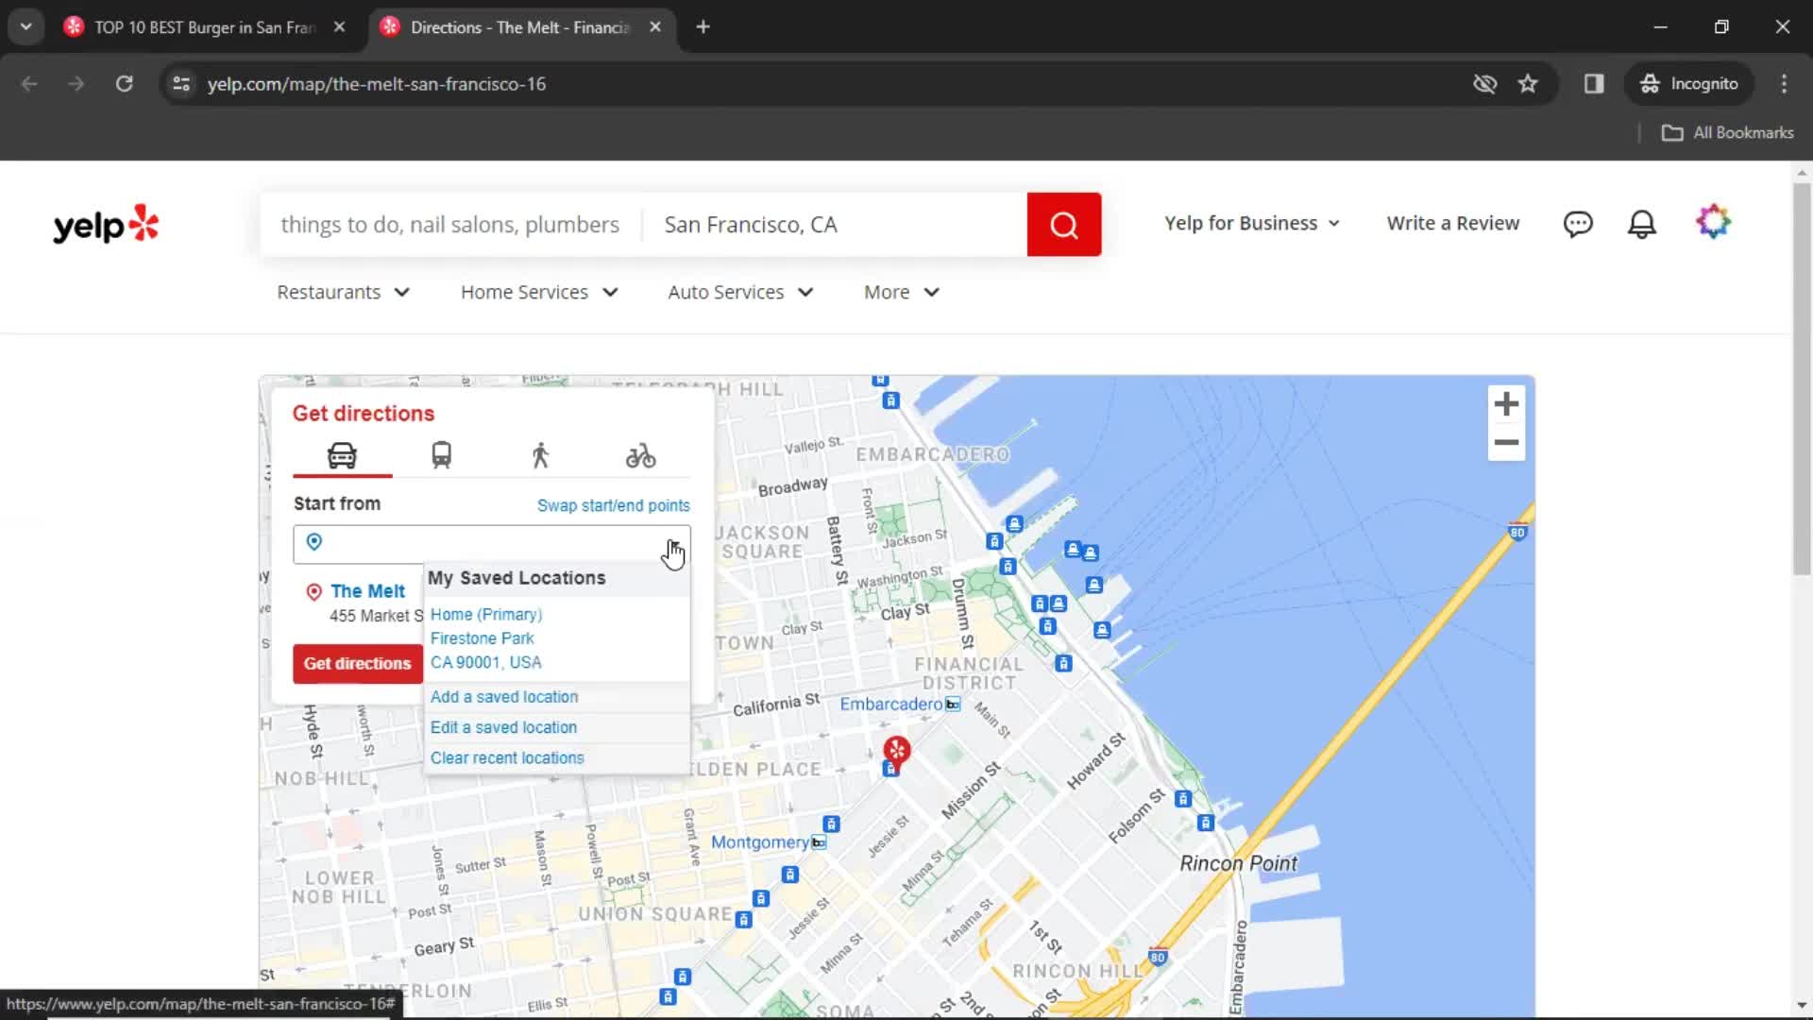Select Clear recent locations
The width and height of the screenshot is (1813, 1020).
point(507,757)
